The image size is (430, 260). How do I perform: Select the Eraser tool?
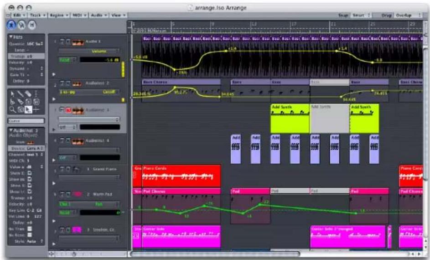tap(28, 94)
